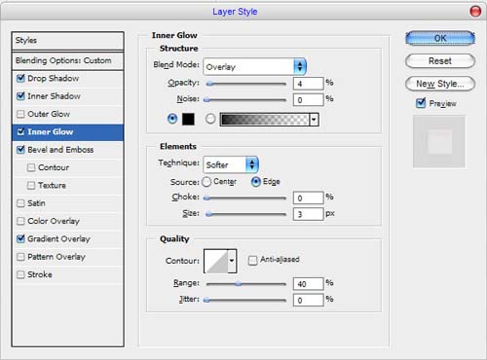Select the gradient radio button
This screenshot has height=360, width=487.
tap(210, 119)
